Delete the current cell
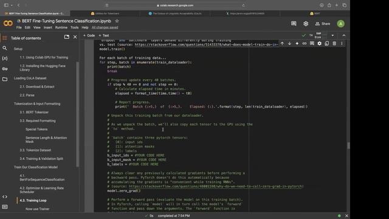 [x=334, y=43]
